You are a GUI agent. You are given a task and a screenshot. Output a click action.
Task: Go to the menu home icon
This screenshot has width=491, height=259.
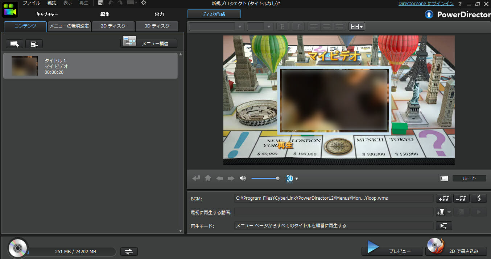coord(208,178)
